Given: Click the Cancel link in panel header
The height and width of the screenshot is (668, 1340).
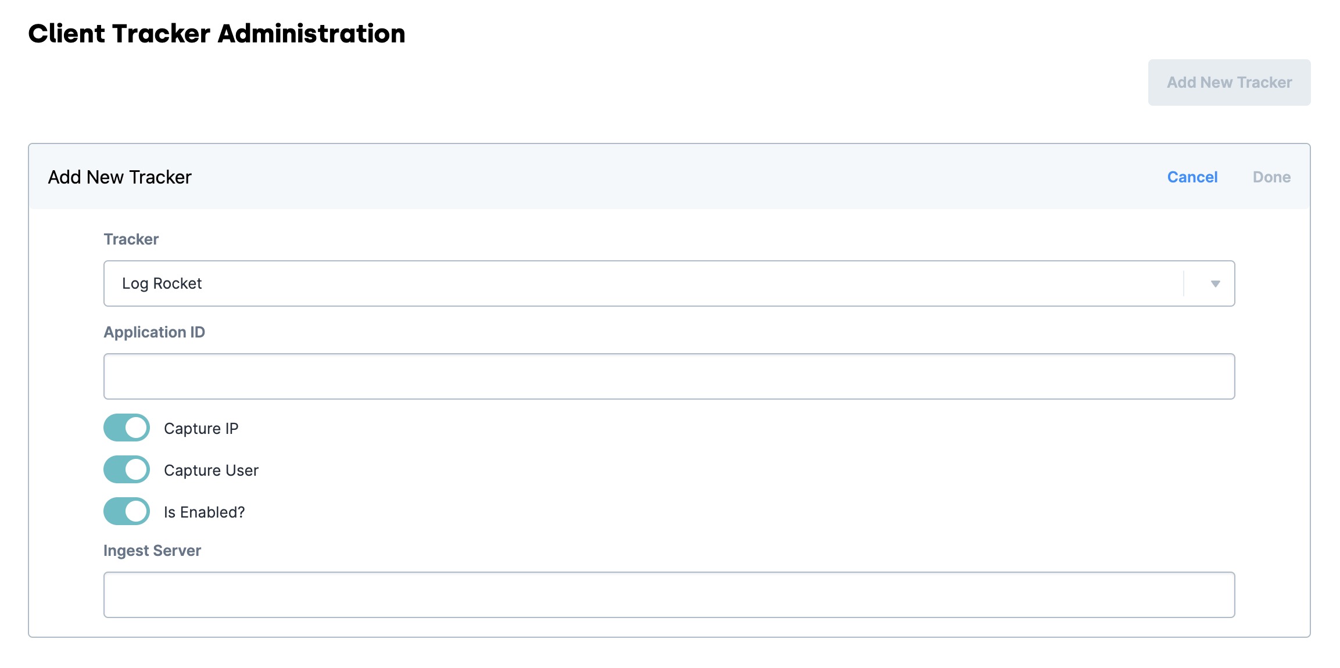Looking at the screenshot, I should pyautogui.click(x=1192, y=177).
